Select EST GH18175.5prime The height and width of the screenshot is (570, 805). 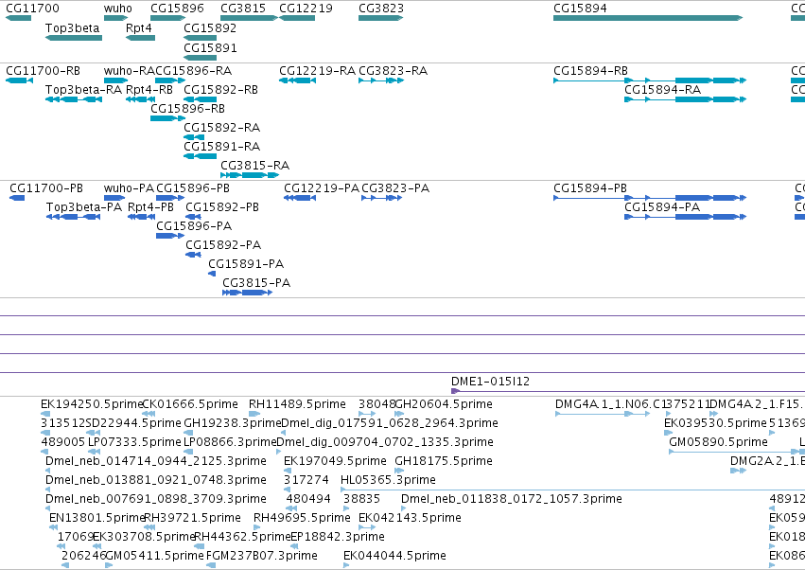(x=444, y=461)
